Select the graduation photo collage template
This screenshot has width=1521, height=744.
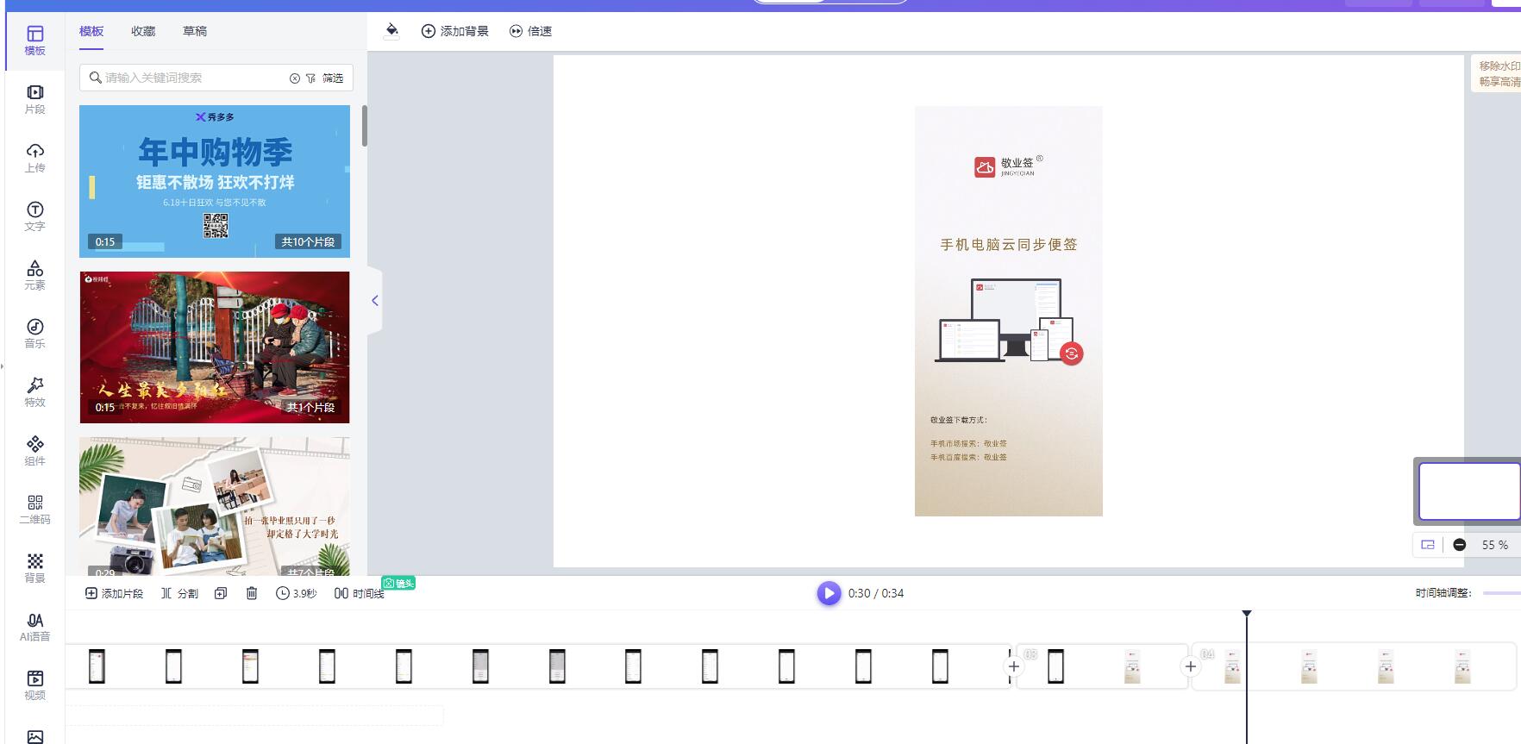(215, 506)
